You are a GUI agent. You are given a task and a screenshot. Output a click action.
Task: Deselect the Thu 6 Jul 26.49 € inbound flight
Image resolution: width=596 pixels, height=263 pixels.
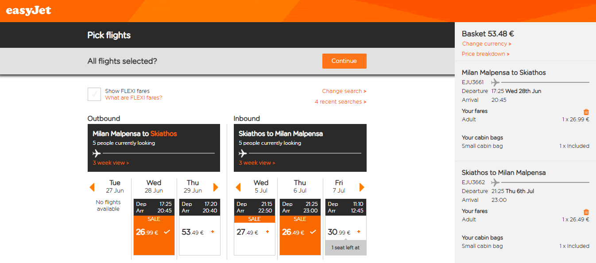click(300, 232)
